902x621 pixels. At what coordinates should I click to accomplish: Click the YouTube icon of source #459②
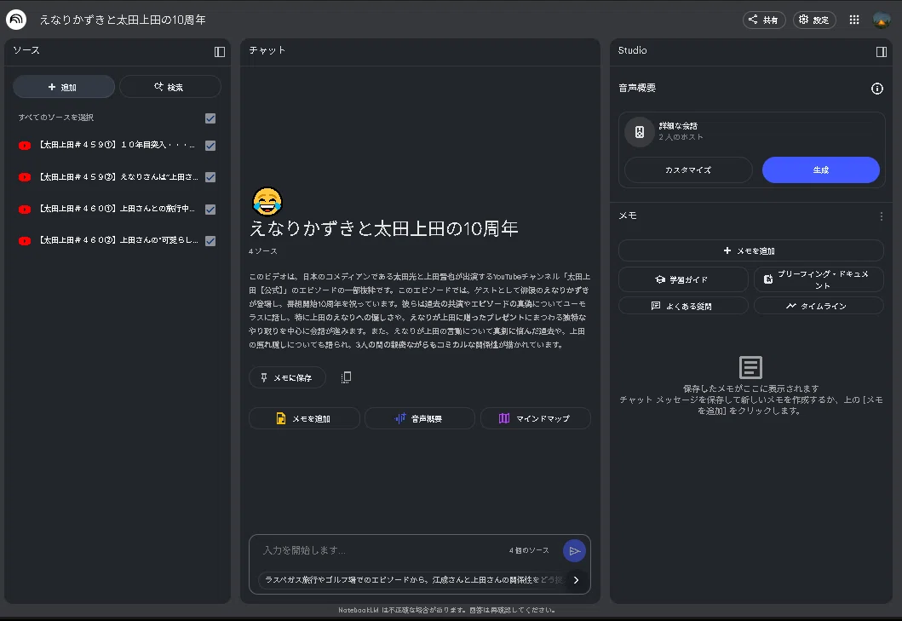coord(24,177)
